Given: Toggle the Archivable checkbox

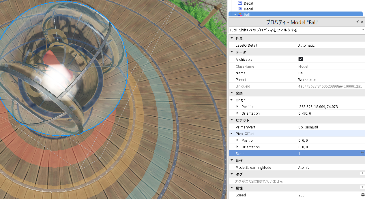Looking at the screenshot, I should [300, 59].
